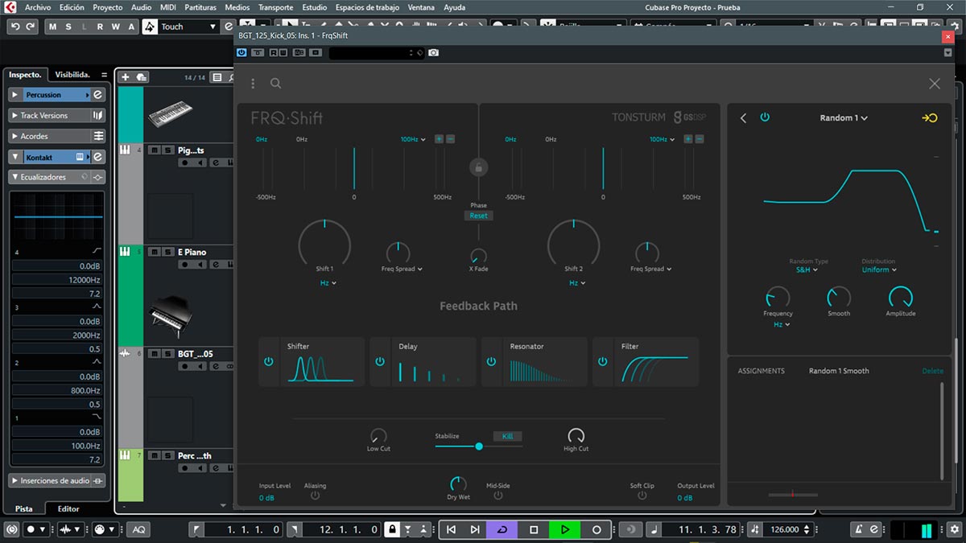Open the Shift 2 Hz unit dropdown
Viewport: 966px width, 543px height.
click(576, 283)
